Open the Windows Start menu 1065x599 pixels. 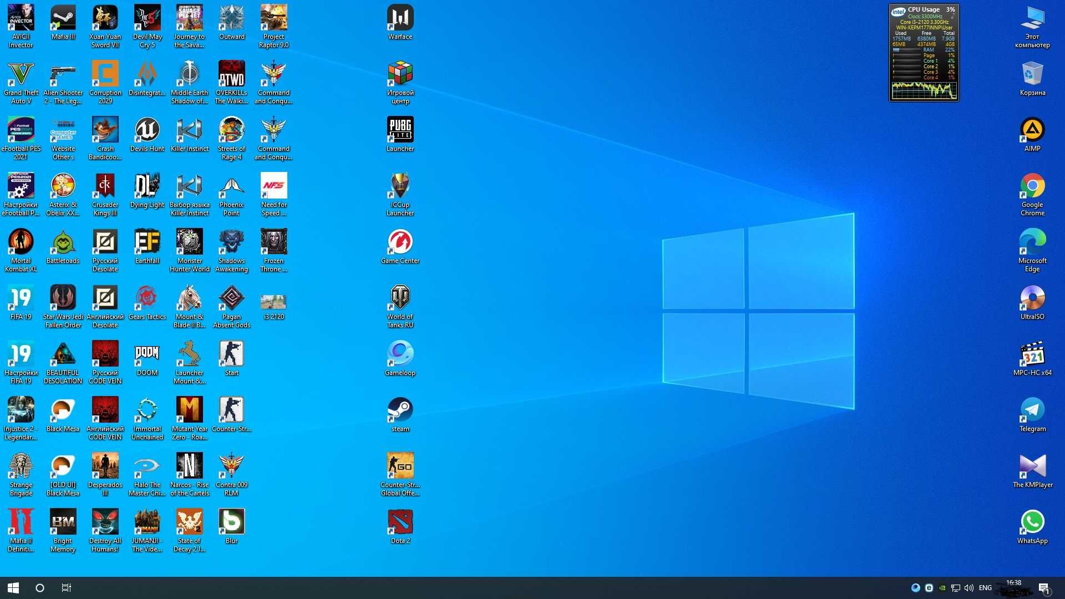tap(13, 588)
